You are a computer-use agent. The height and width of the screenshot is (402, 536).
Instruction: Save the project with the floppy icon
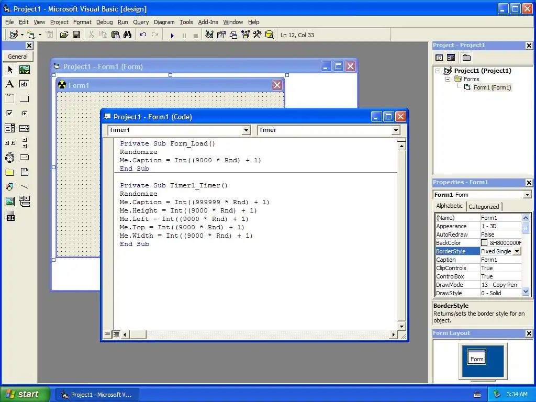click(x=76, y=35)
